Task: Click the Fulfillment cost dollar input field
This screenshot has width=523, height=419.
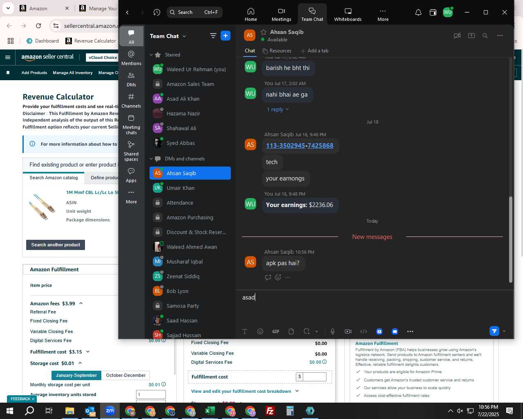Action: point(314,377)
